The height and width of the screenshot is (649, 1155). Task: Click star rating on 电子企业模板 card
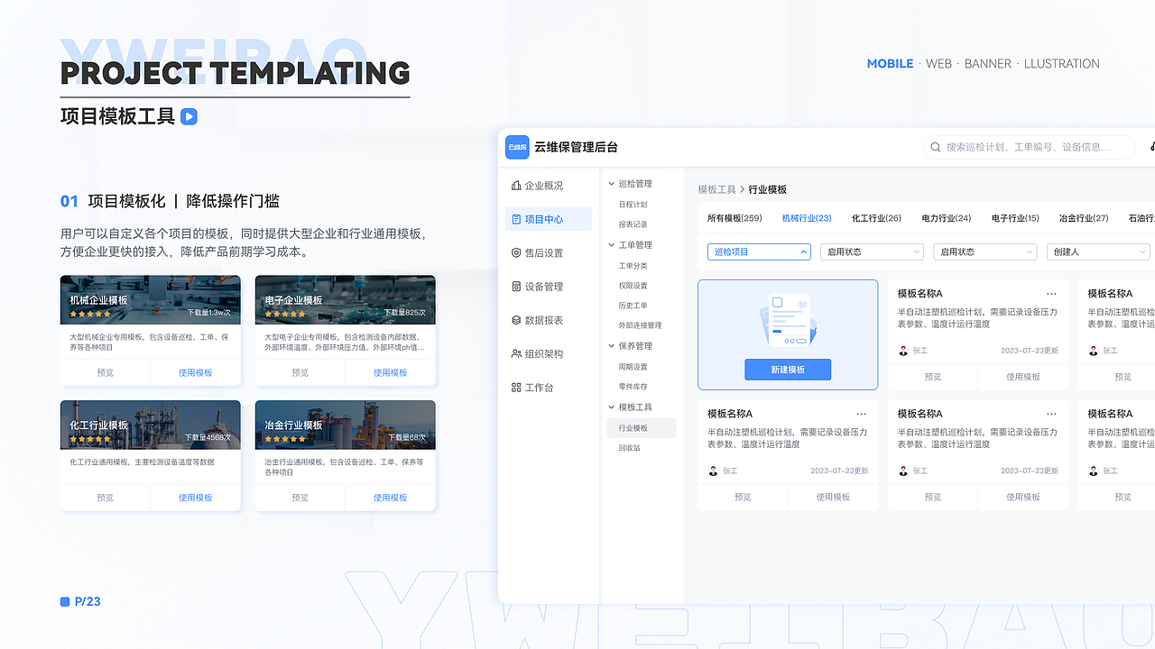pos(285,314)
